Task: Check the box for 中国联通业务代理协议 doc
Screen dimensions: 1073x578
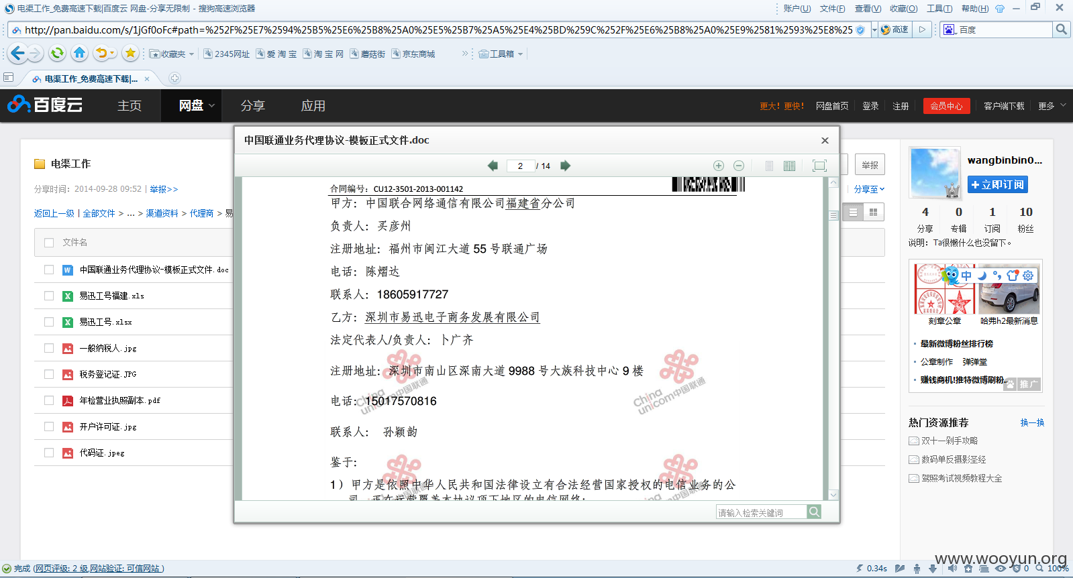Action: click(x=49, y=270)
